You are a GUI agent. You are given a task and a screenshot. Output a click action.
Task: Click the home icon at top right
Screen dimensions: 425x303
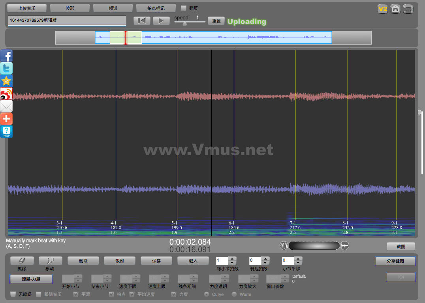[395, 9]
